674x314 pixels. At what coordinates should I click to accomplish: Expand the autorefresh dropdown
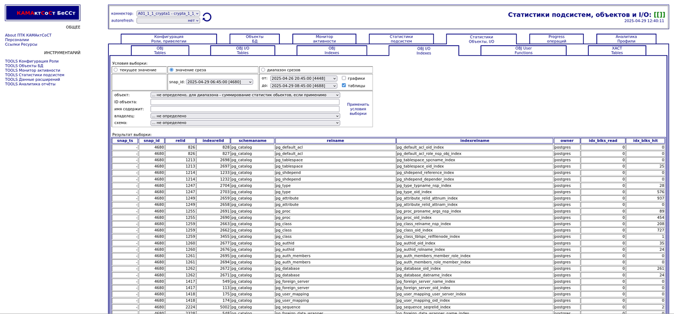[x=168, y=21]
